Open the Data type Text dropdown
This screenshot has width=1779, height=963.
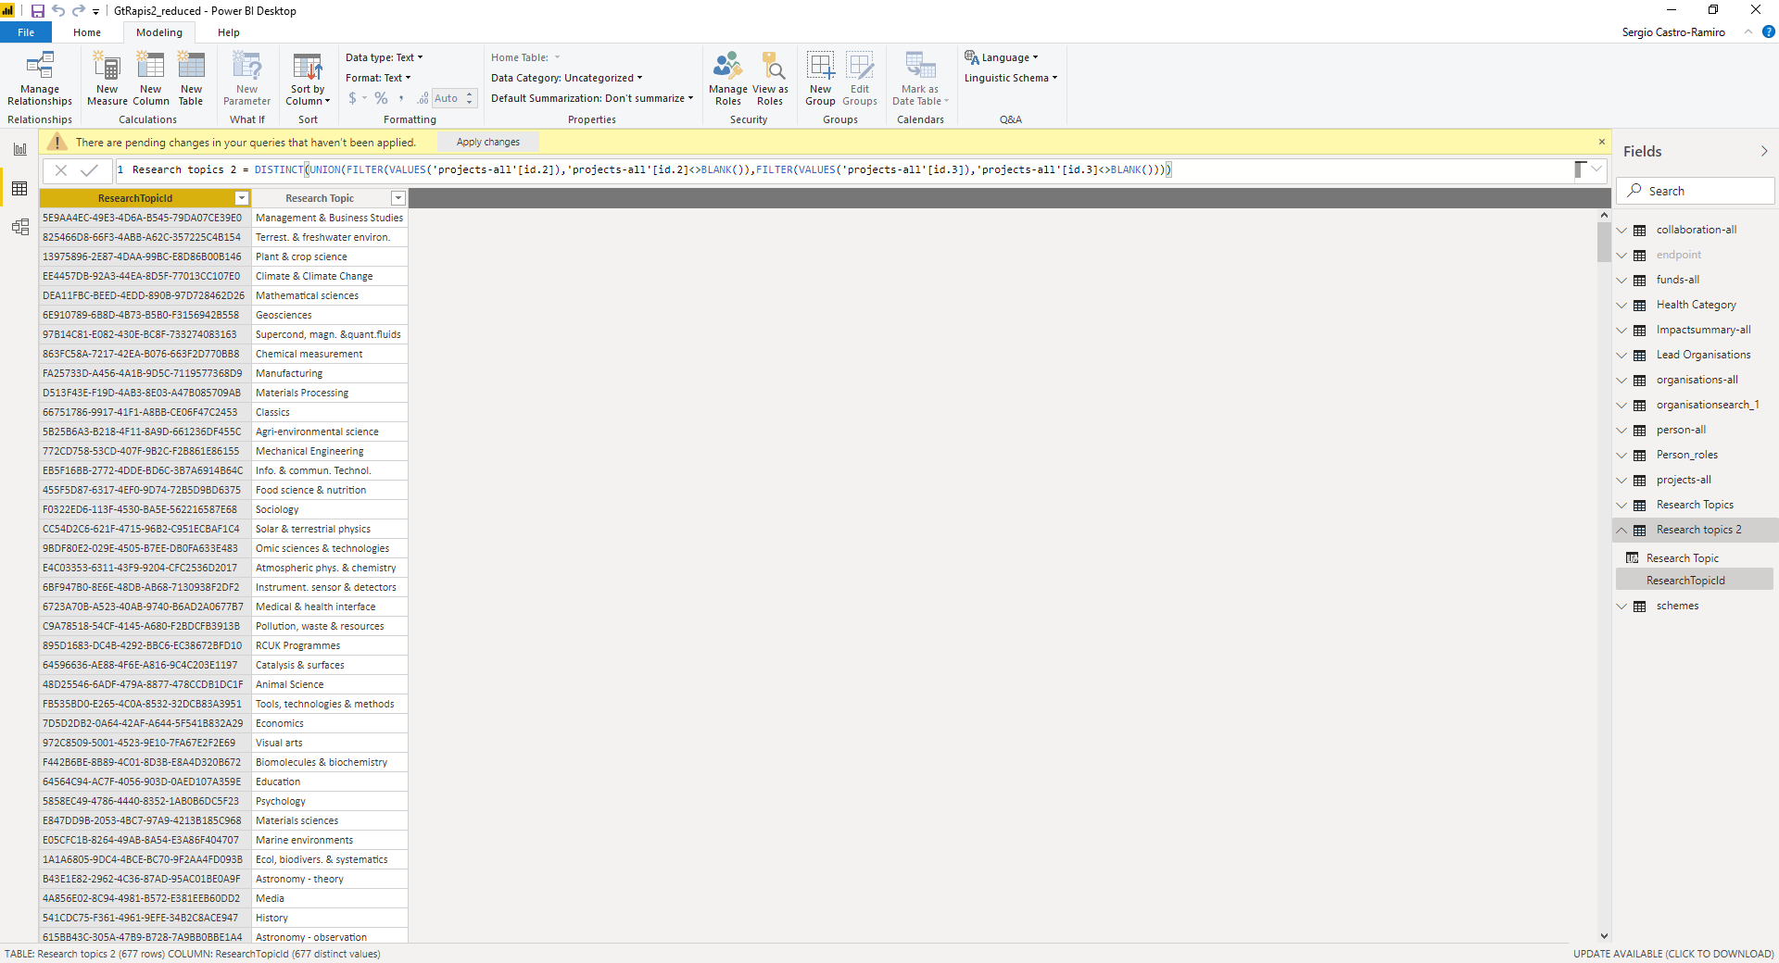point(384,57)
